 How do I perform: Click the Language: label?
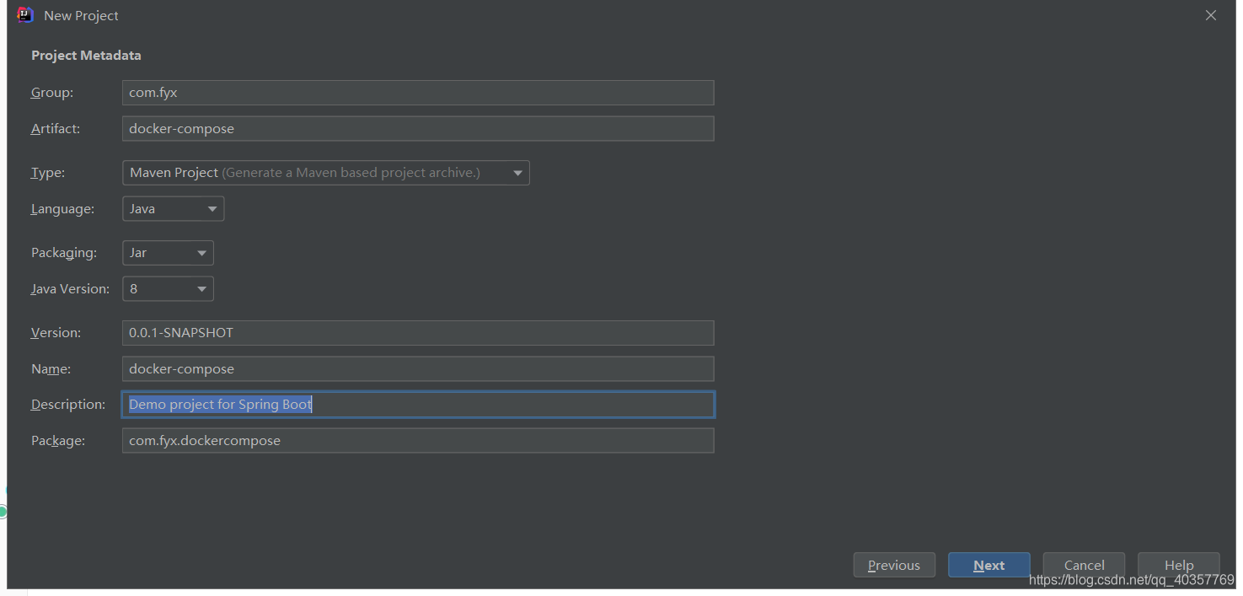coord(63,209)
